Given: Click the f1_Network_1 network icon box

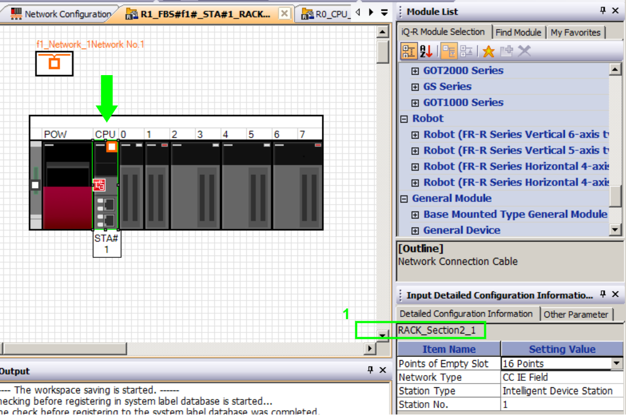Looking at the screenshot, I should pos(54,63).
